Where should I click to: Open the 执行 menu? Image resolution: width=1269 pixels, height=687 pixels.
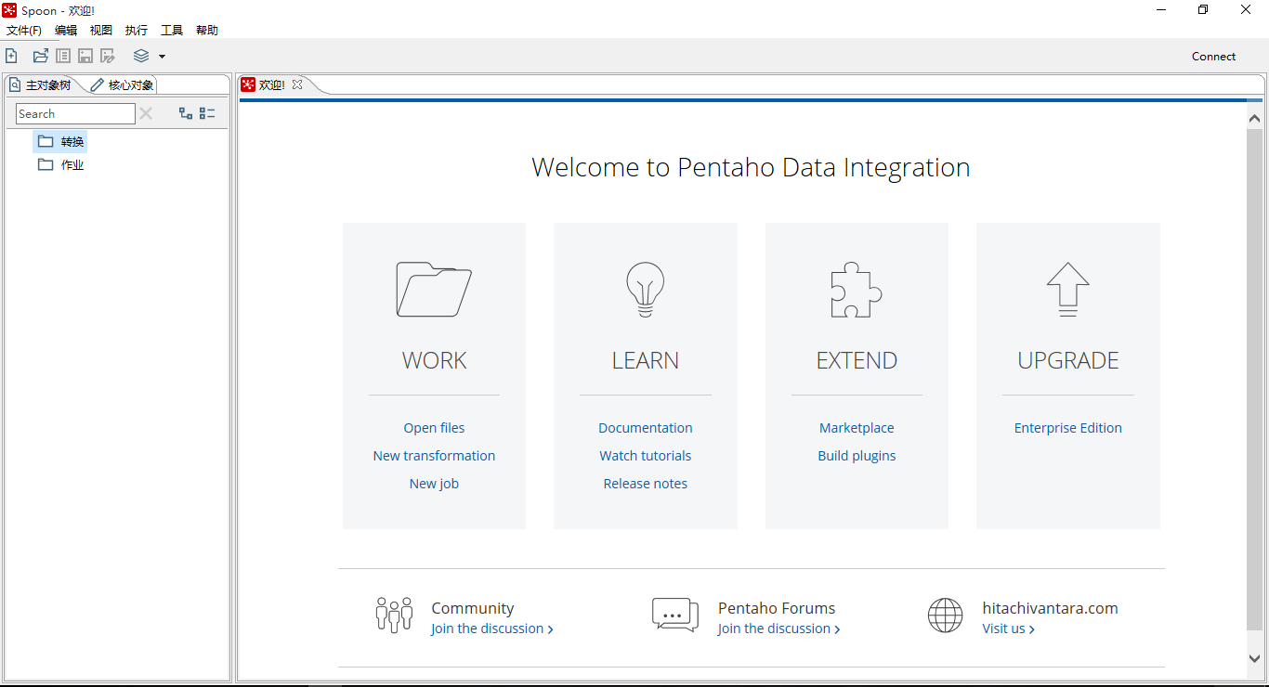[x=137, y=31]
